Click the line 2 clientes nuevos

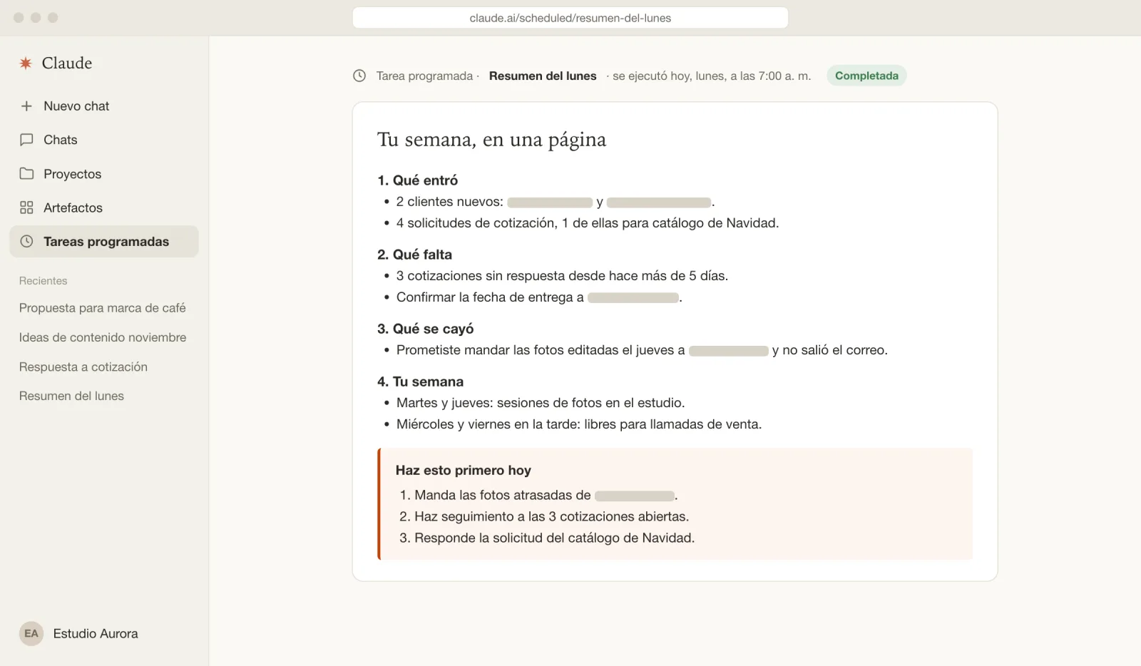coord(556,202)
